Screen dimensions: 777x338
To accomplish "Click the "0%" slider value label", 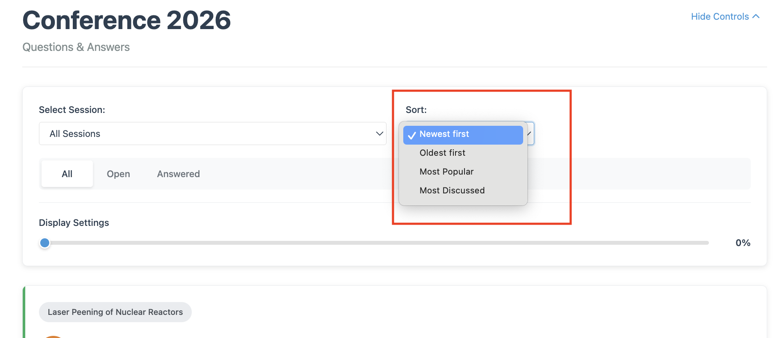I will [x=743, y=243].
